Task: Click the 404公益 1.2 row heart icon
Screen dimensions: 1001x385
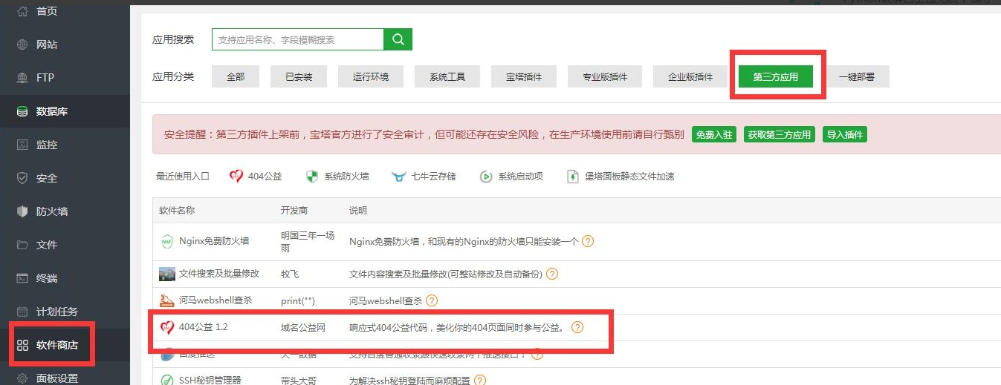Action: coord(167,327)
